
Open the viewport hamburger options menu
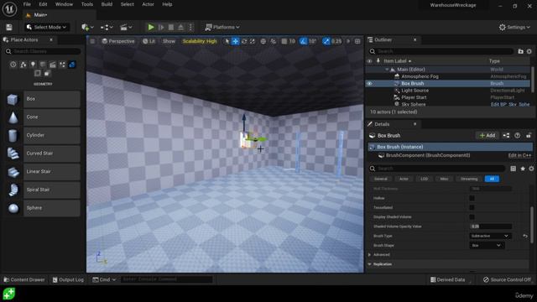click(92, 41)
